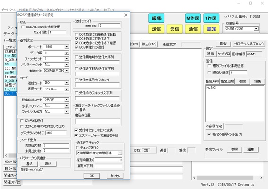Close the RS232C通信パラメータの設定 dialog
The width and height of the screenshot is (268, 189).
pos(126,15)
